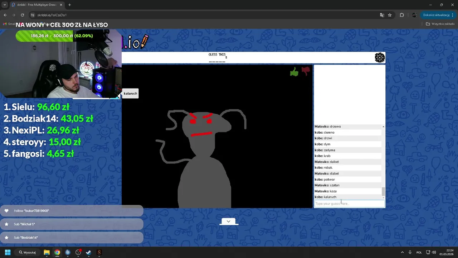Click donor "4.steroyy: 15,00 zł"
Viewport: 458px width, 258px height.
coord(43,142)
